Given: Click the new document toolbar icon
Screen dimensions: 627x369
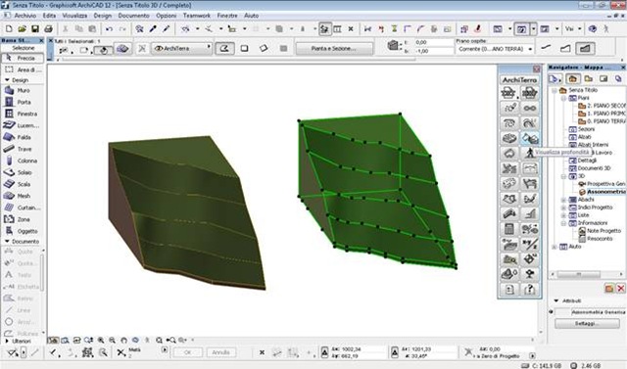Looking at the screenshot, I should tap(9, 28).
